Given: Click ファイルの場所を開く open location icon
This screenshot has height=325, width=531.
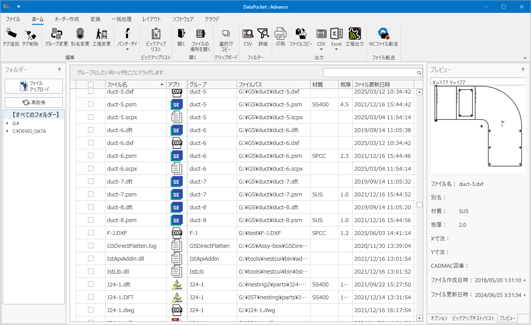Looking at the screenshot, I should pyautogui.click(x=200, y=34).
